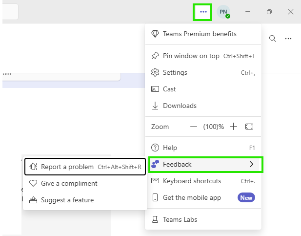The width and height of the screenshot is (301, 236).
Task: Click the New badge
Action: (x=246, y=198)
